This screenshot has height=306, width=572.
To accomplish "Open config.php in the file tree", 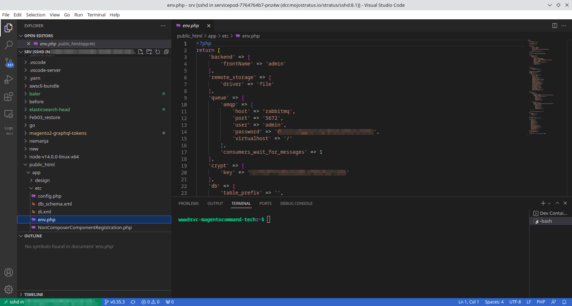I will click(49, 196).
